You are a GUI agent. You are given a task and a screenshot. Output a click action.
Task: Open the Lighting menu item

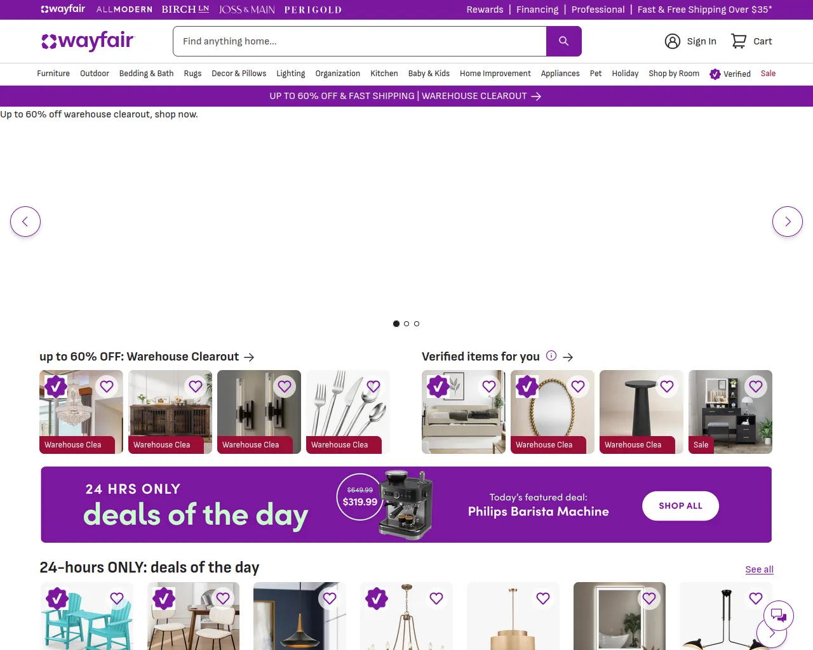[290, 74]
